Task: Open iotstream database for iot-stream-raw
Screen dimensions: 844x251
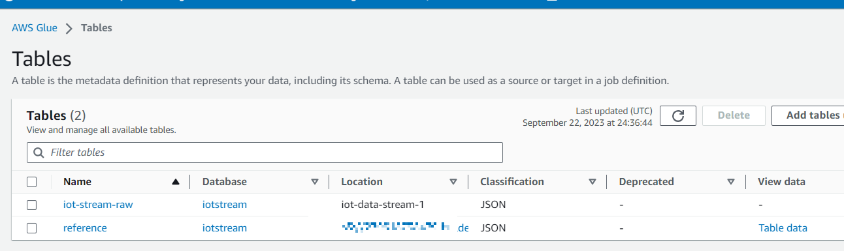Action: pos(225,205)
